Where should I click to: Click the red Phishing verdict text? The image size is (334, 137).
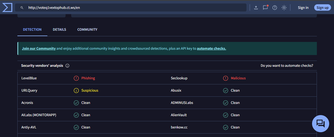[88, 78]
